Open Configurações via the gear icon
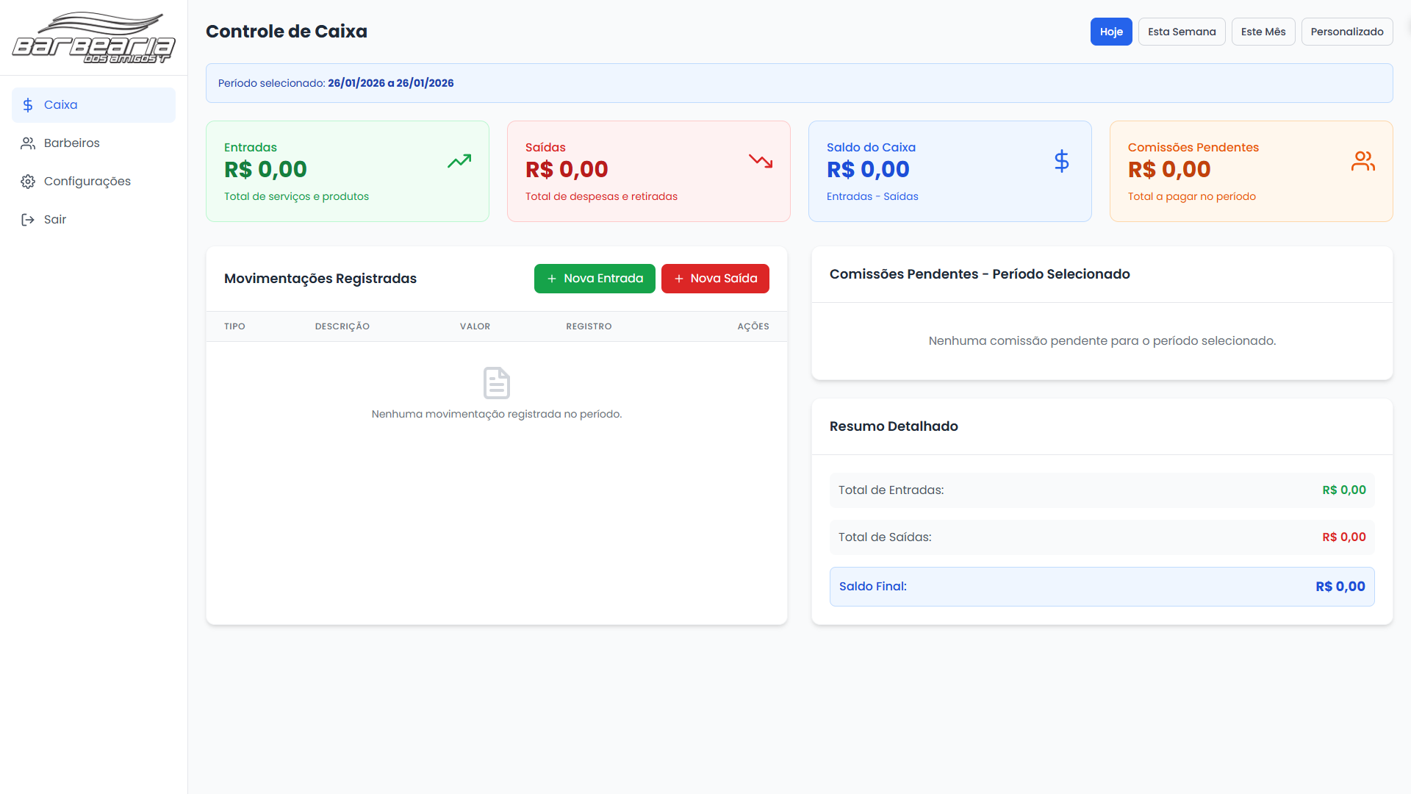This screenshot has width=1411, height=794. [x=28, y=181]
